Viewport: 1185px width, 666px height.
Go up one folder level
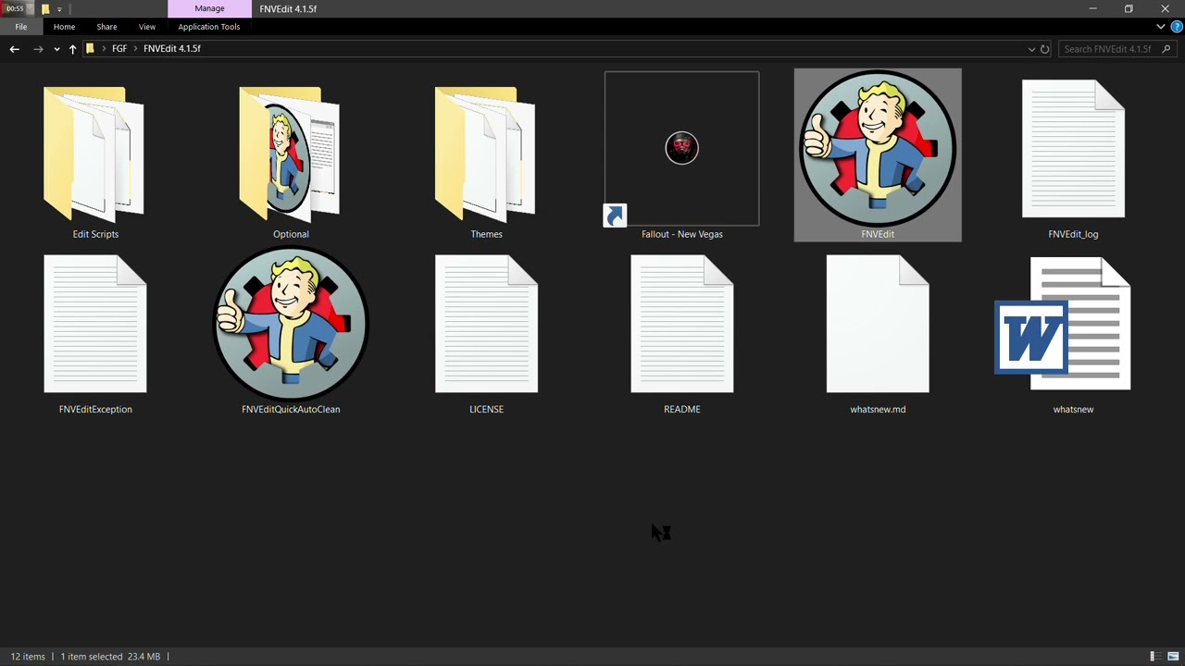click(x=72, y=49)
